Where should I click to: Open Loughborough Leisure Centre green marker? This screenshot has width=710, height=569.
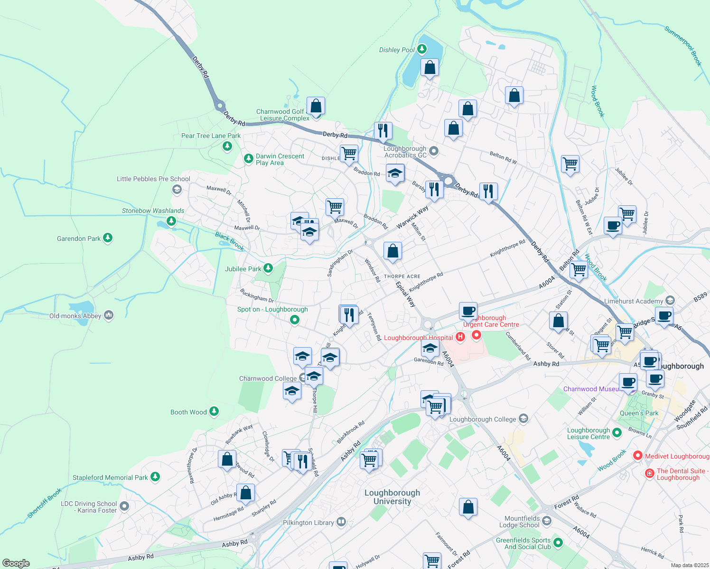617,432
